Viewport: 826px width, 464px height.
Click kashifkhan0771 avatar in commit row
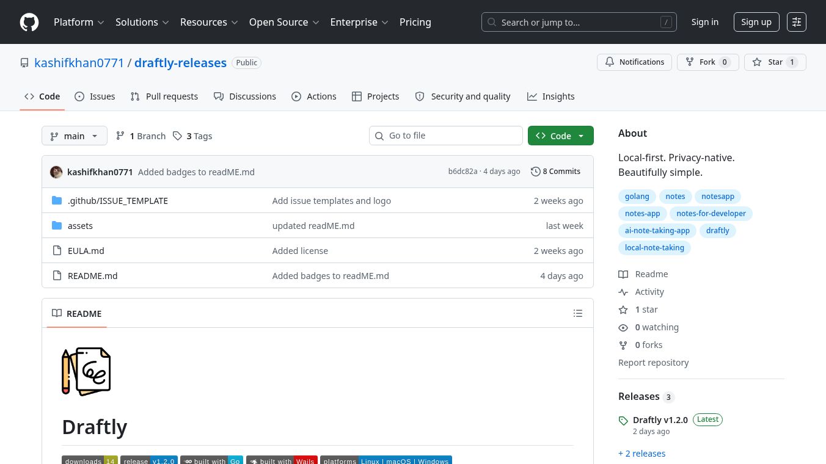click(x=56, y=172)
